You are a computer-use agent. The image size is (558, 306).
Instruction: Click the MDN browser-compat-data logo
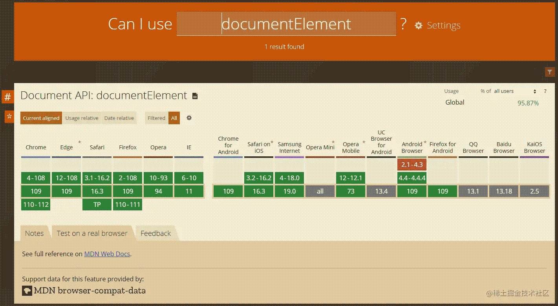coord(27,291)
